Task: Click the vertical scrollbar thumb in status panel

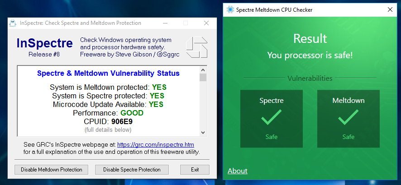Action: point(203,78)
